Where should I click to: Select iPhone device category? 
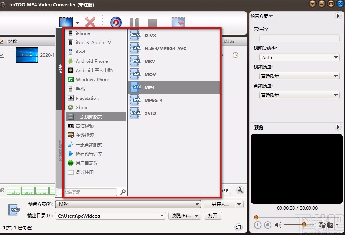96,33
